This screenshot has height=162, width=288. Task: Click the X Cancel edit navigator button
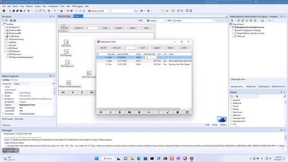point(178,112)
